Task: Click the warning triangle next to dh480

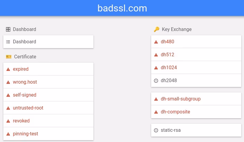Action: point(156,42)
